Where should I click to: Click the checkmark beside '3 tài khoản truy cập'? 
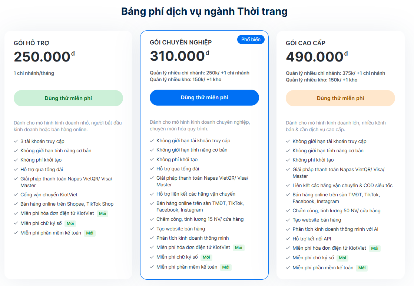15,141
